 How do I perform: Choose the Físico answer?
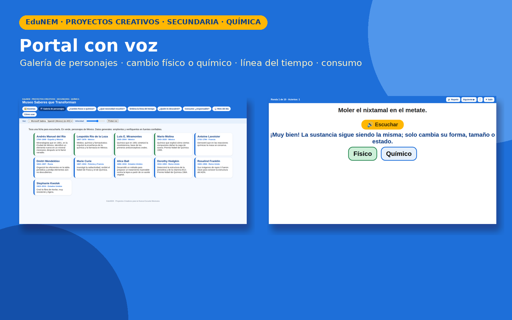point(363,154)
